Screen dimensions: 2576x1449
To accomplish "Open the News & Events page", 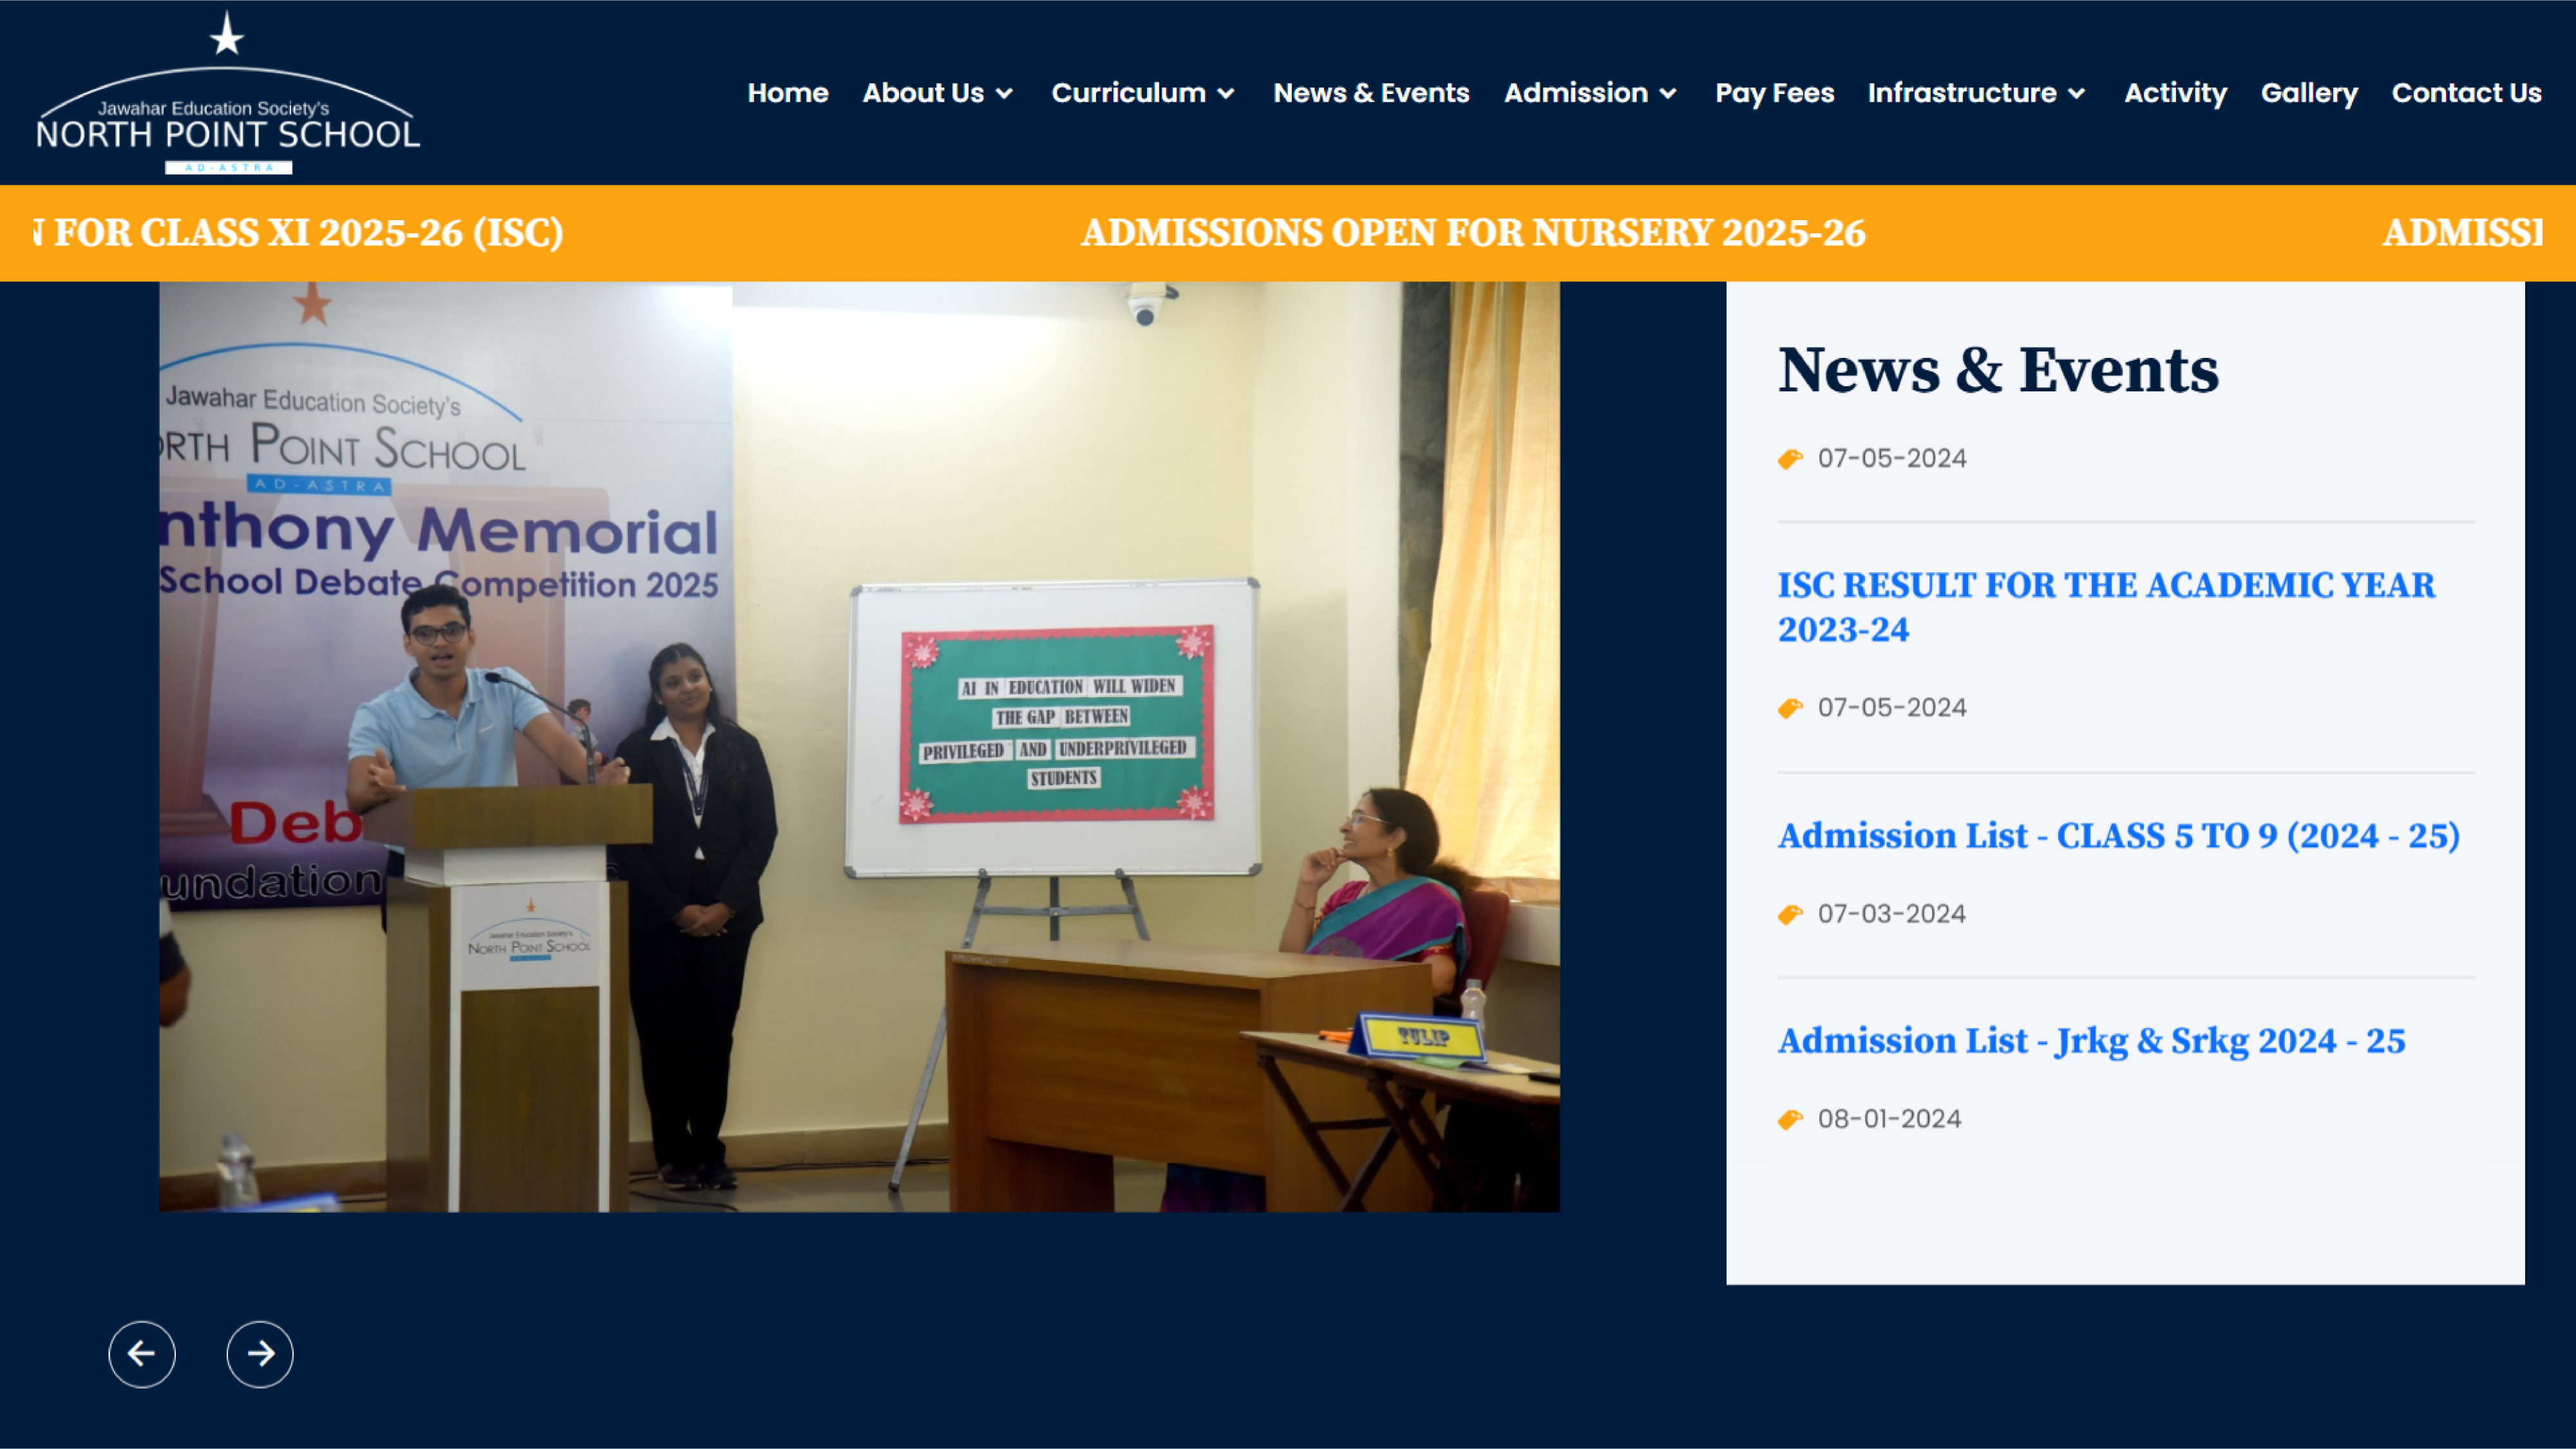I will [1371, 93].
